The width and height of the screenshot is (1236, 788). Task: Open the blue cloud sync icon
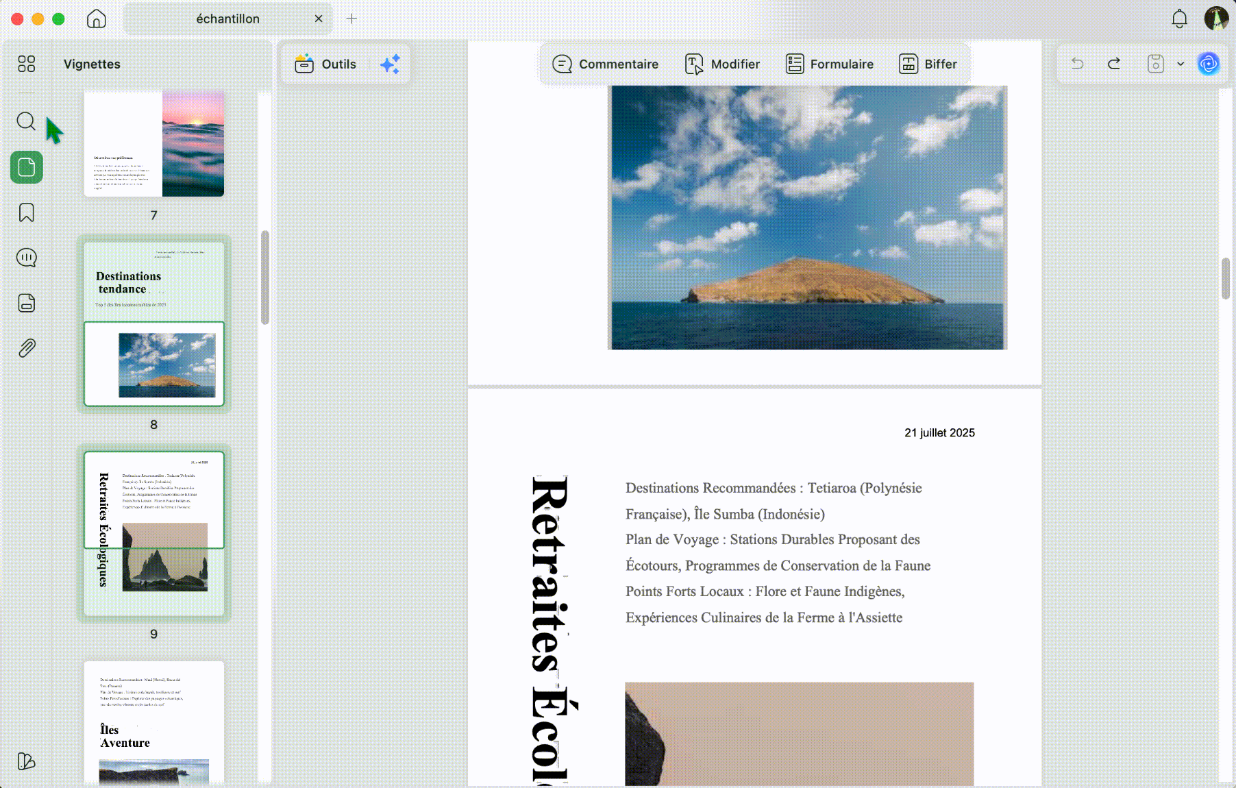click(x=1209, y=64)
